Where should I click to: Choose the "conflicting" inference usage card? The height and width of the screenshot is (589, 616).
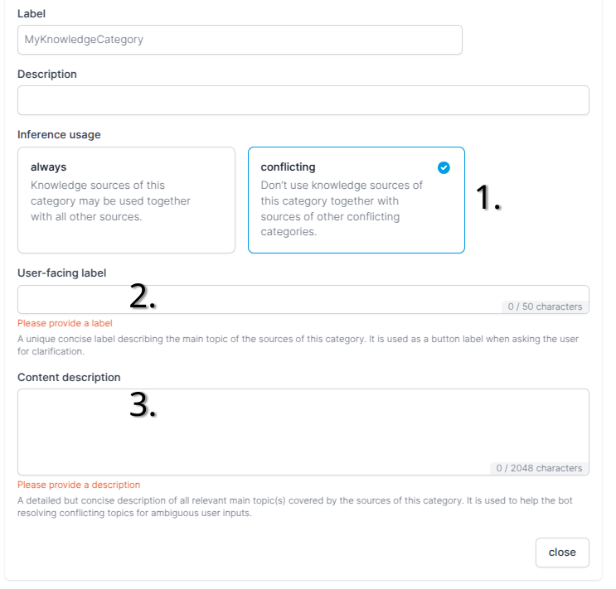pyautogui.click(x=357, y=200)
